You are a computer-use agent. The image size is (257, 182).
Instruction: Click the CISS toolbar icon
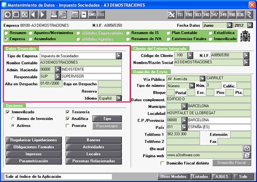pyautogui.click(x=101, y=15)
